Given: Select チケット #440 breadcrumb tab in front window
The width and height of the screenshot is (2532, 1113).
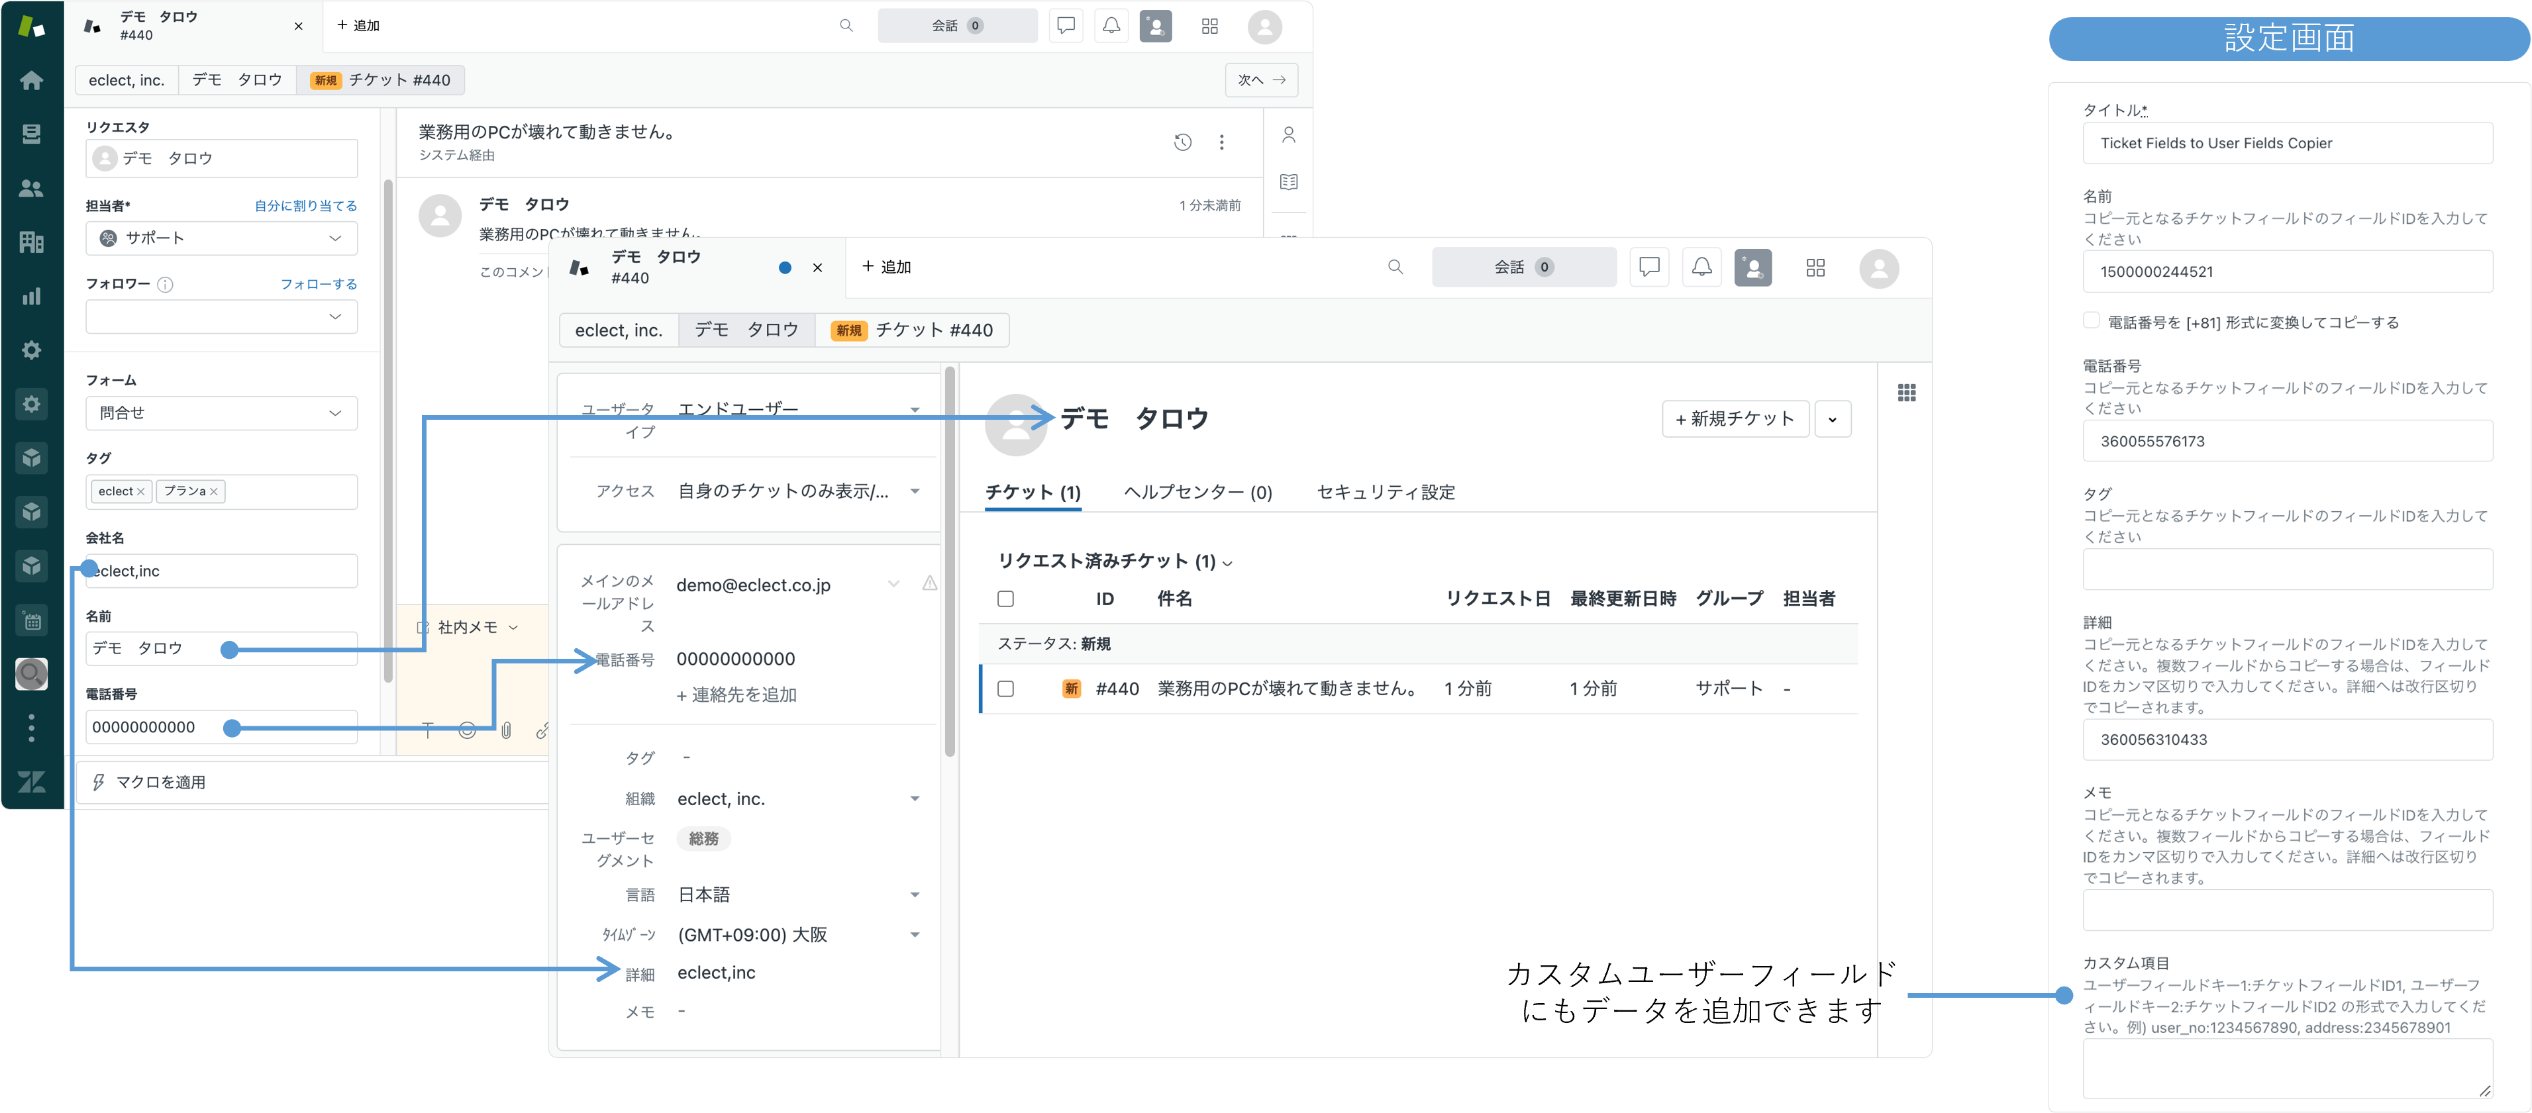Looking at the screenshot, I should point(912,330).
